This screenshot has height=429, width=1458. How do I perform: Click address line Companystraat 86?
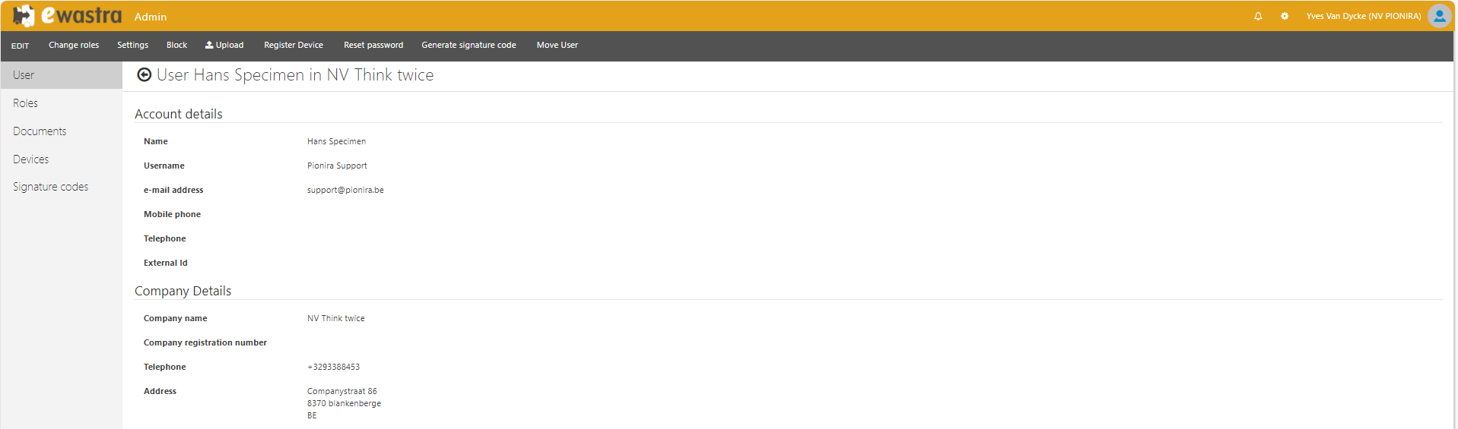(x=341, y=391)
